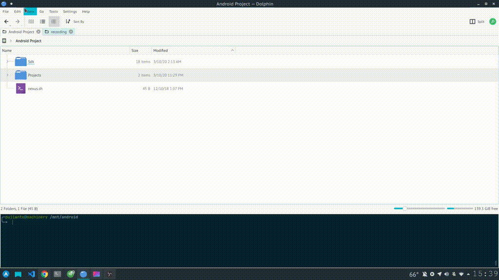Image resolution: width=499 pixels, height=280 pixels.
Task: Click the 66° temperature indicator
Action: (x=414, y=274)
